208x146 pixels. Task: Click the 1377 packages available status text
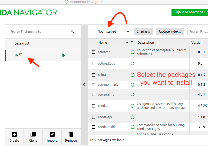tap(107, 140)
